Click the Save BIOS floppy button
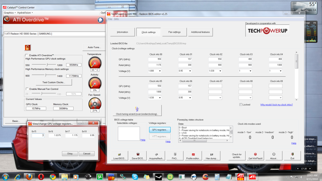322x181 pixels. [138, 156]
